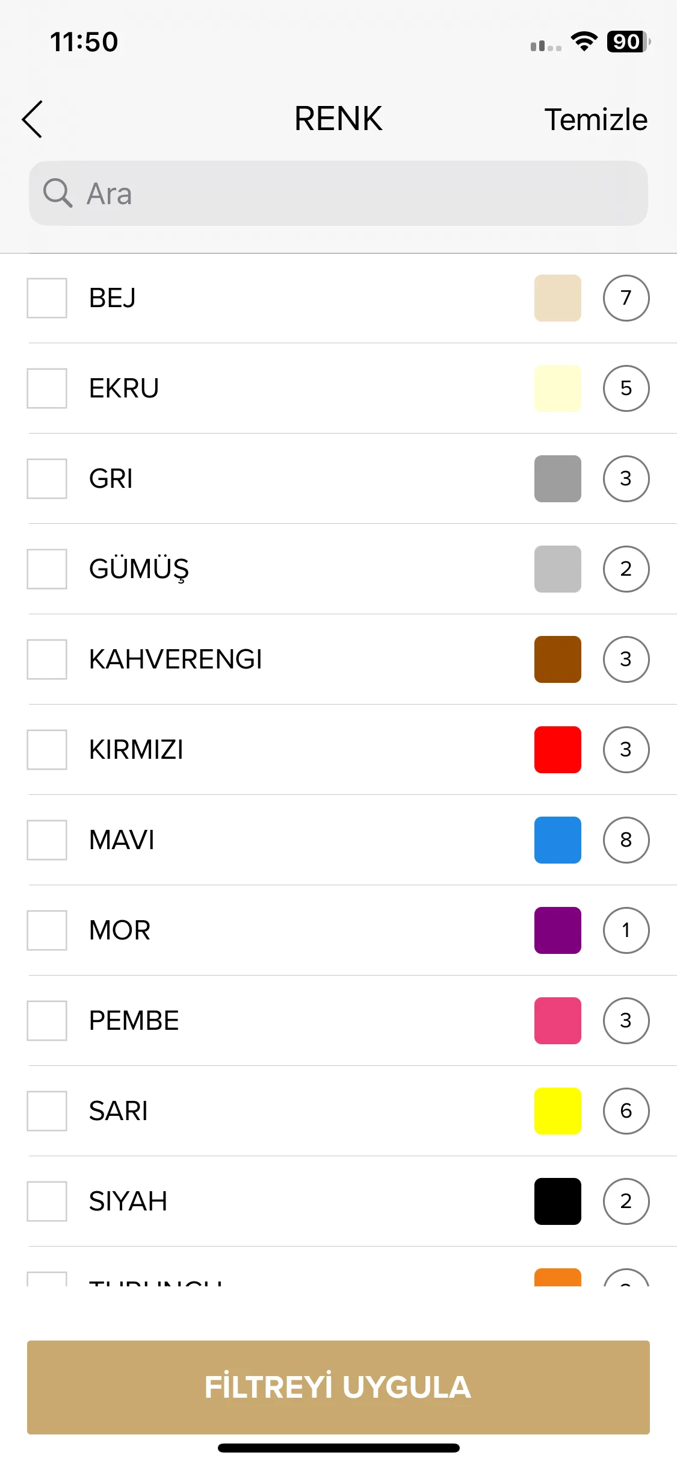This screenshot has width=677, height=1467.
Task: Select the SIYAH checkbox
Action: click(47, 1201)
